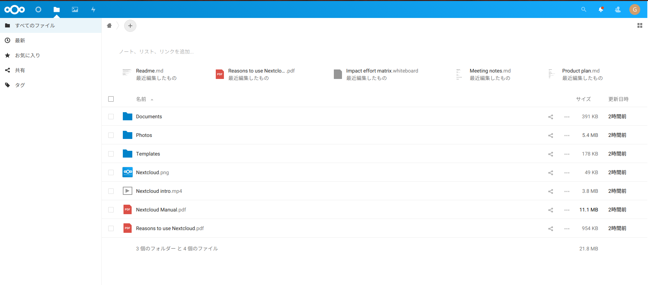
Task: Select すべてのファイル in sidebar
Action: tap(51, 25)
